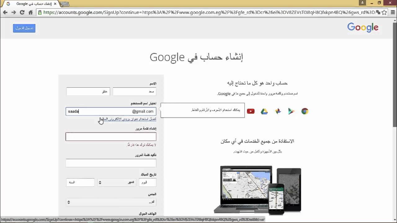The width and height of the screenshot is (397, 223).
Task: Click the Google Photos pinwheel icon
Action: tap(278, 111)
